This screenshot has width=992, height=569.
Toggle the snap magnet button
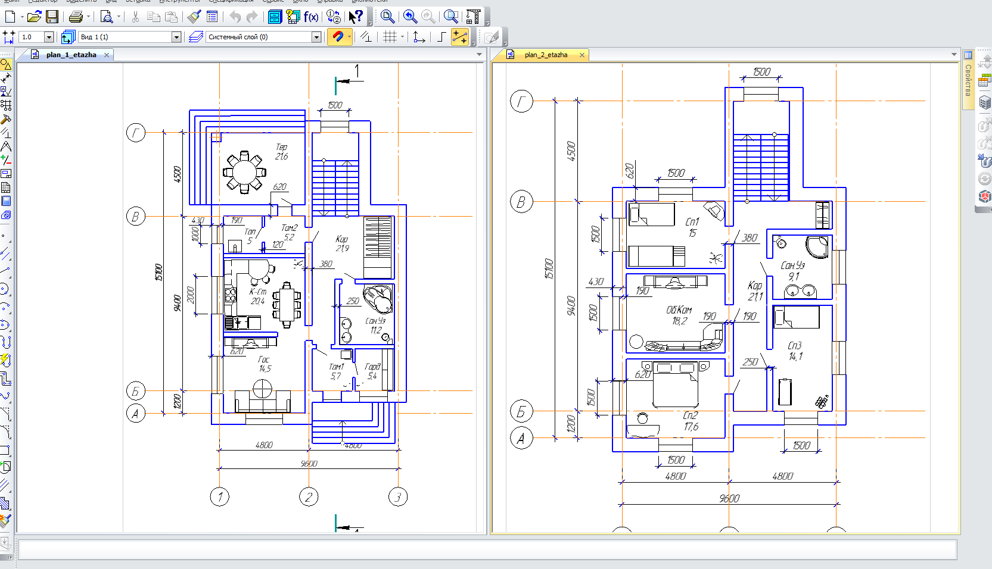click(338, 37)
